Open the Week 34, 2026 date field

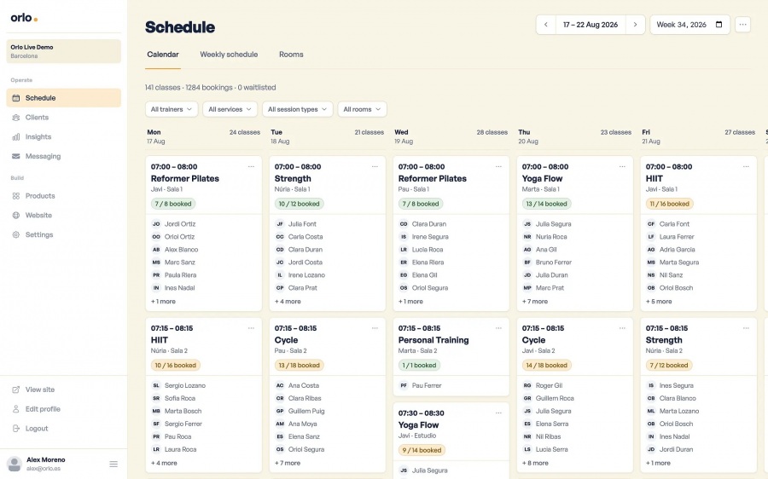(689, 25)
